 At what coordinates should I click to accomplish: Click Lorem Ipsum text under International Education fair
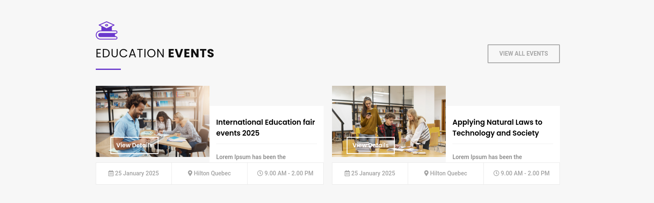pos(251,157)
